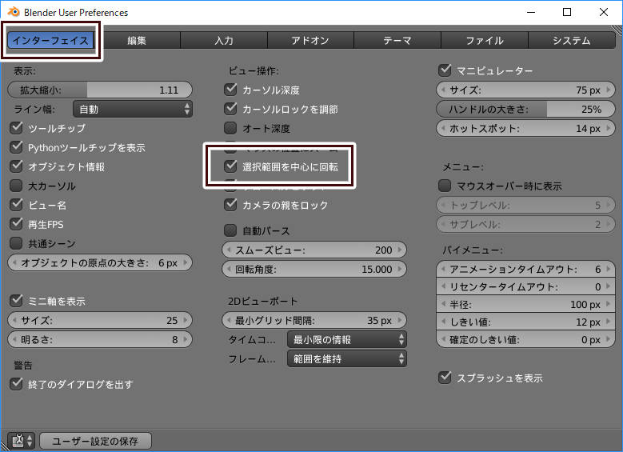Toggle 終了のダイアログを出す checkbox
The image size is (623, 452).
16,384
